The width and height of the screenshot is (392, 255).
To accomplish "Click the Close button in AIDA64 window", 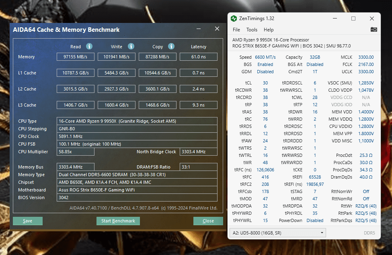I will point(208,221).
